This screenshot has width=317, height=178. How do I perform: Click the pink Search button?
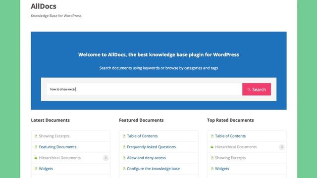pyautogui.click(x=257, y=89)
